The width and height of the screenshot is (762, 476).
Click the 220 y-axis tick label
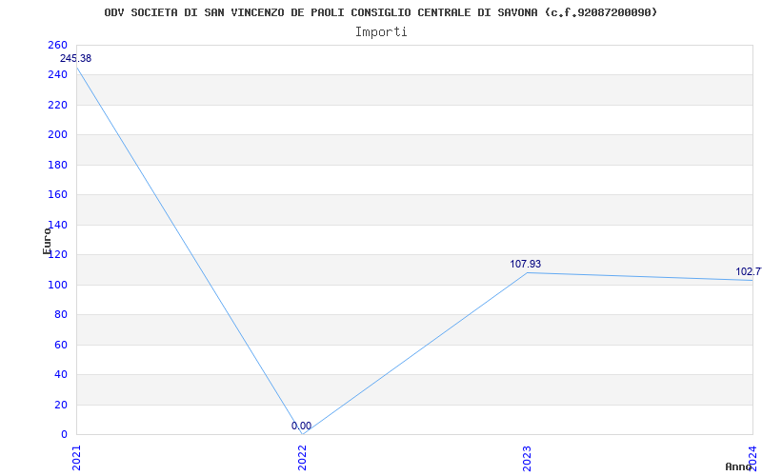(57, 105)
